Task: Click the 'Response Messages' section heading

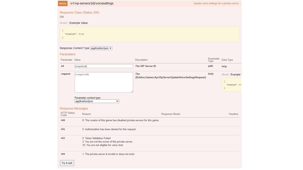Action: tap(74, 109)
